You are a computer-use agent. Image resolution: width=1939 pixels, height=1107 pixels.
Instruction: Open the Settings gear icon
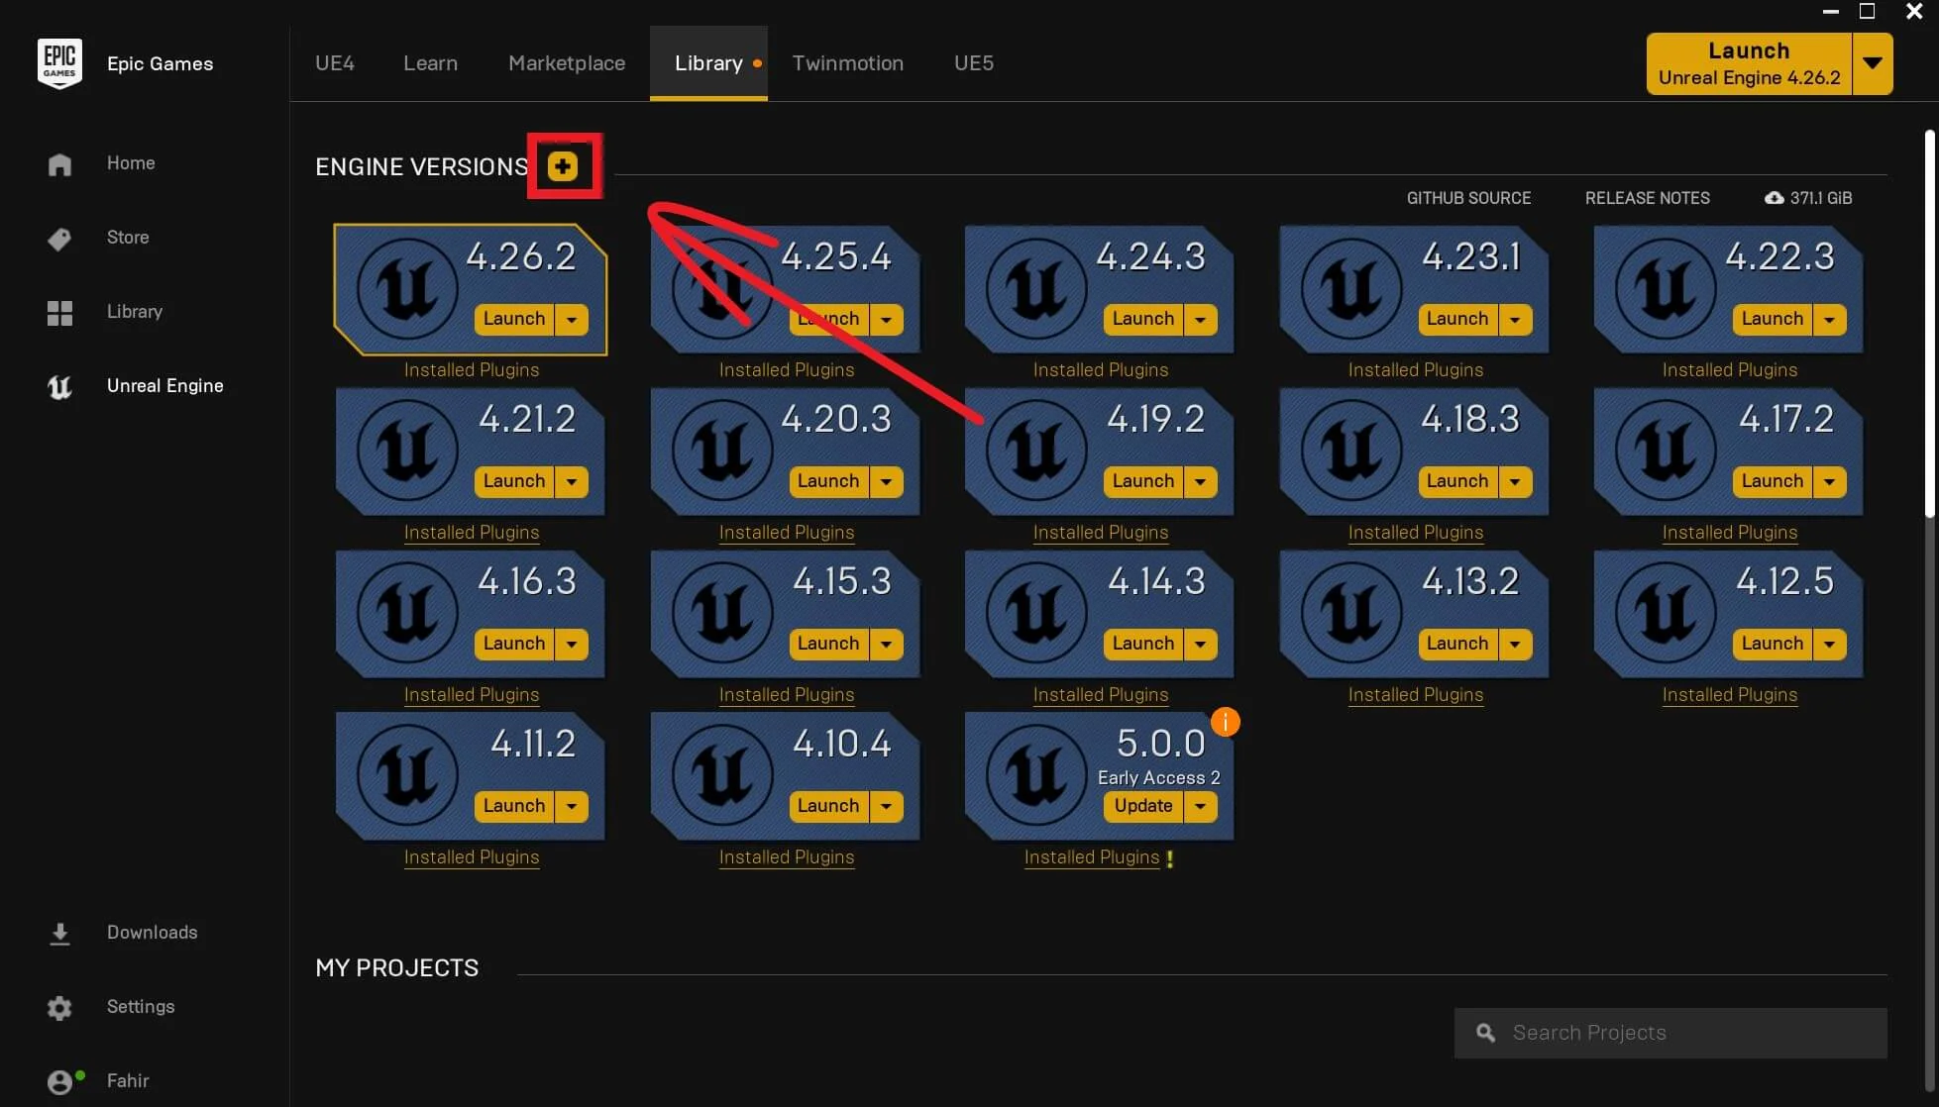(59, 1008)
